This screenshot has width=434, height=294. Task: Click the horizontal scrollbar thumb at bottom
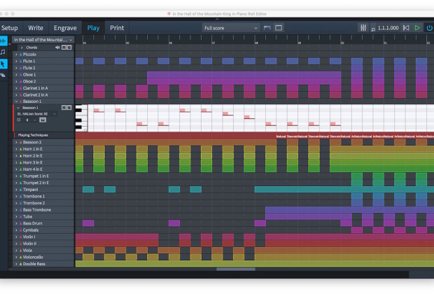236,269
